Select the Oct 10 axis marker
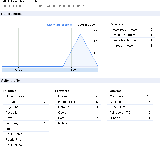This screenshot has height=147, width=160. (x=71, y=70)
